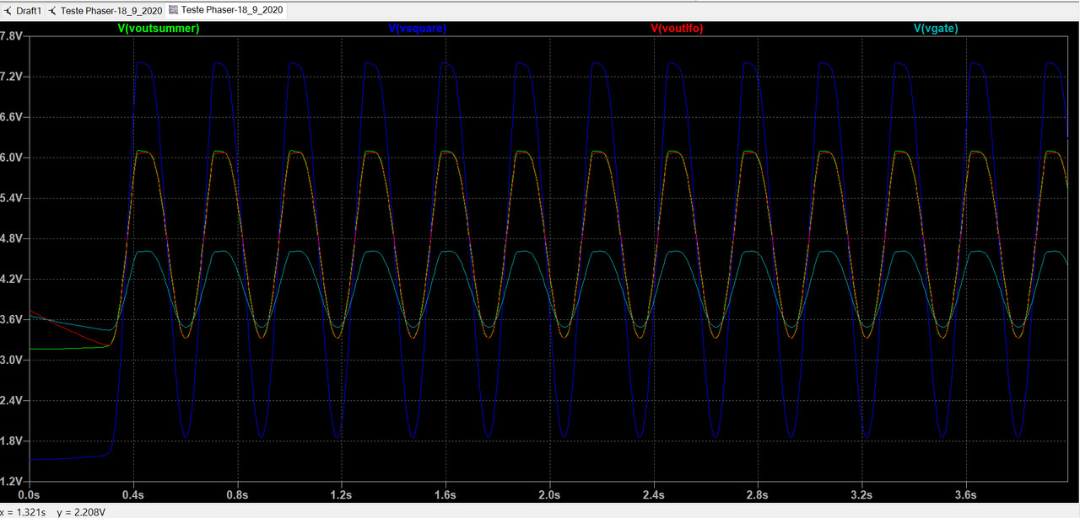
Task: Click the 4.8V vertical axis label
Action: [12, 238]
